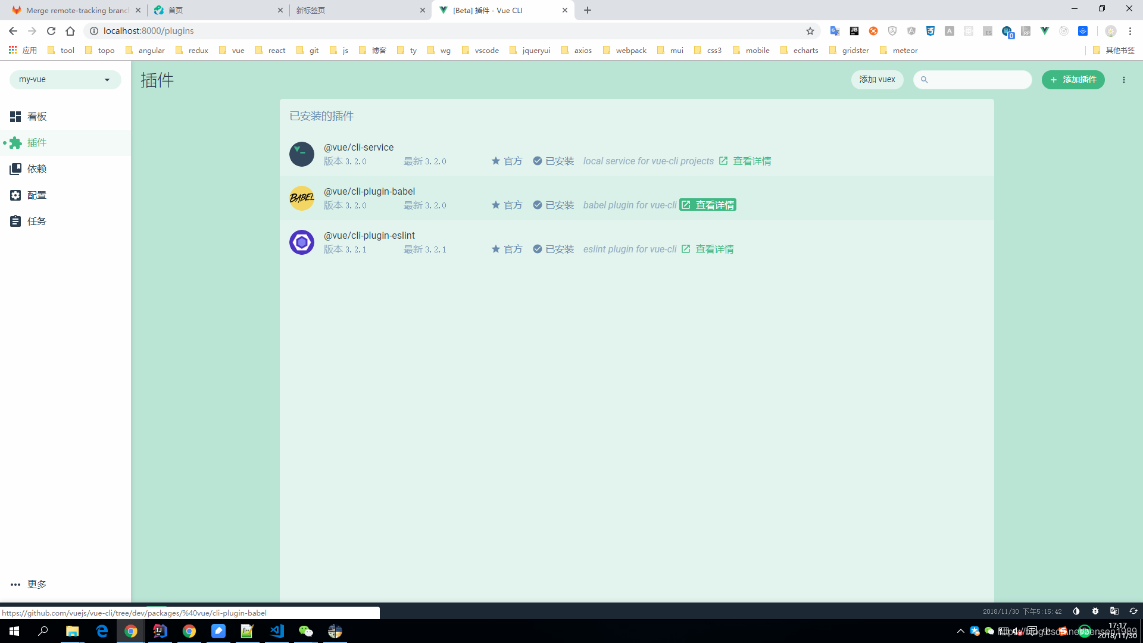Open the Windows Start menu
This screenshot has width=1143, height=643.
click(x=14, y=631)
